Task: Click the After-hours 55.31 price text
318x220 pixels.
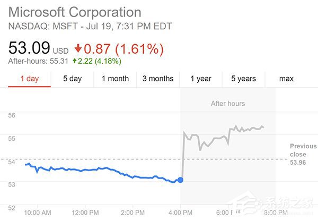Action: (38, 61)
